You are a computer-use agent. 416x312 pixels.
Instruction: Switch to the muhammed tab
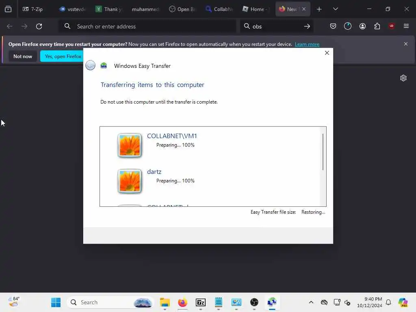pos(145,9)
